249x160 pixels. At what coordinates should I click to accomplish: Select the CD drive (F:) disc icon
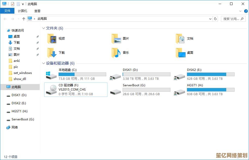(x=51, y=90)
